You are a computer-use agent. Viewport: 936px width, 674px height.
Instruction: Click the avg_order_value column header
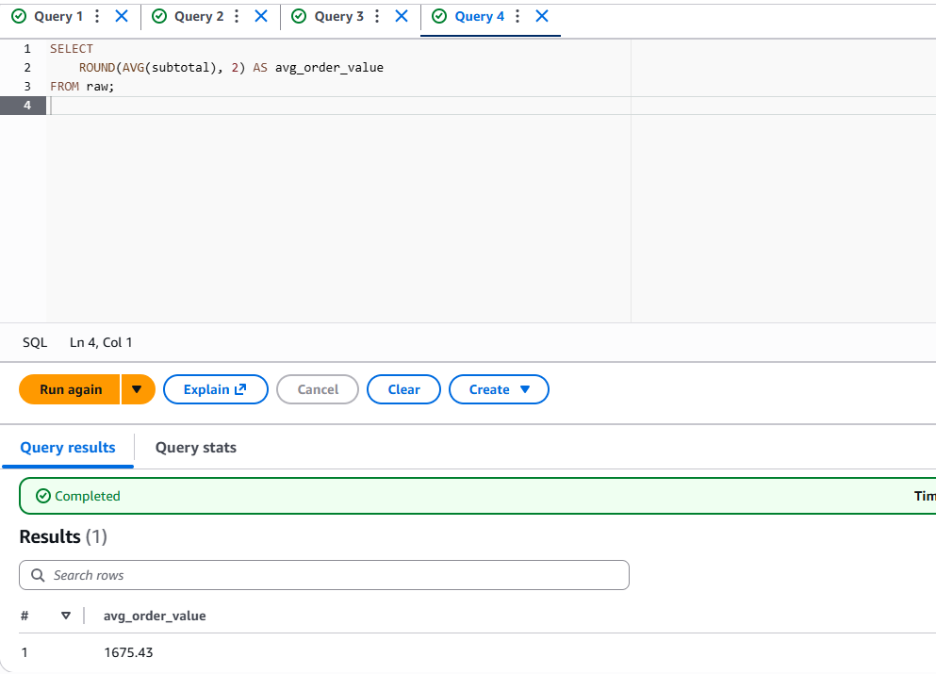click(155, 616)
